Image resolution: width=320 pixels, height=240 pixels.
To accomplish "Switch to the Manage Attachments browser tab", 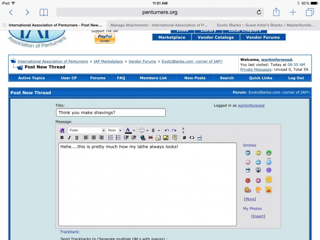I will coord(159,25).
